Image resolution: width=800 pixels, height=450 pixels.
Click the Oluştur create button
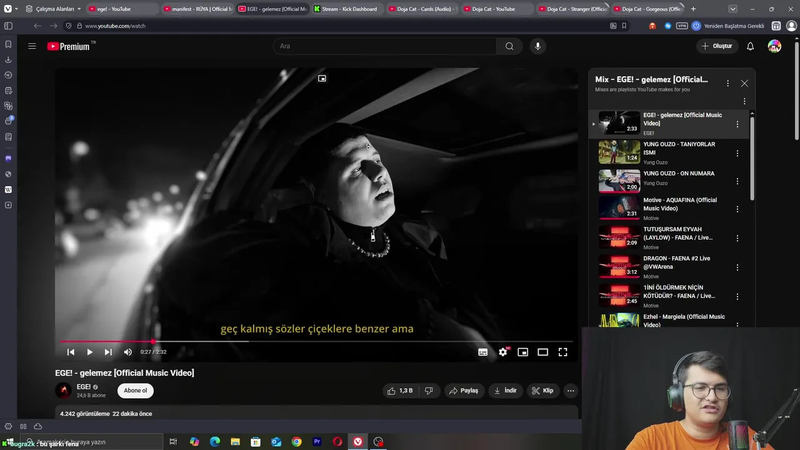pyautogui.click(x=717, y=46)
